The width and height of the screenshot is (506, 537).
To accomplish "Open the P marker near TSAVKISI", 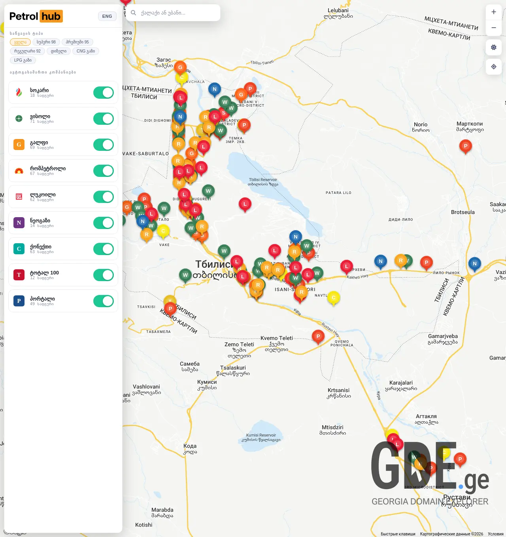I will pos(170,309).
